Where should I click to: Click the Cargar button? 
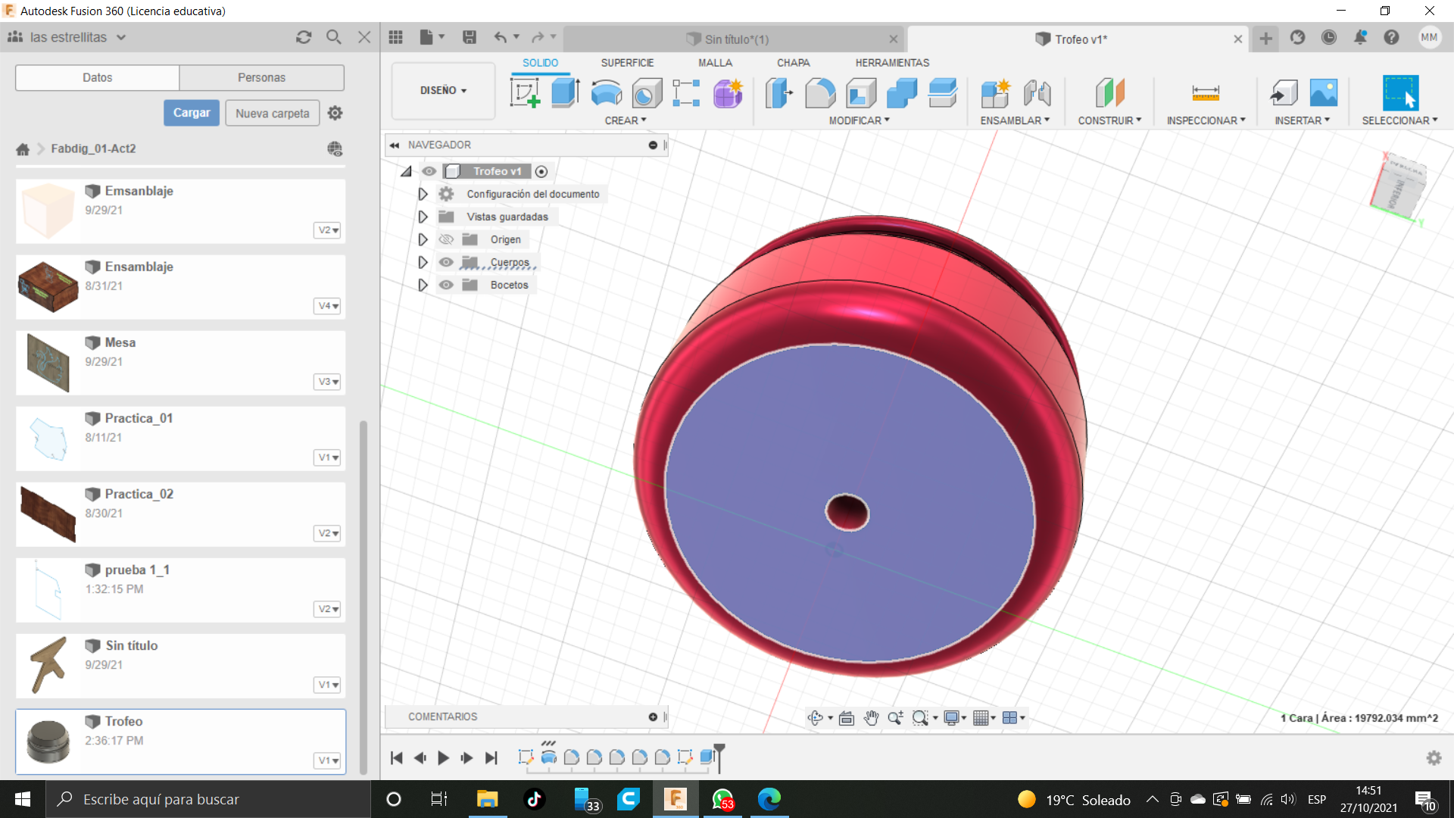pyautogui.click(x=192, y=113)
